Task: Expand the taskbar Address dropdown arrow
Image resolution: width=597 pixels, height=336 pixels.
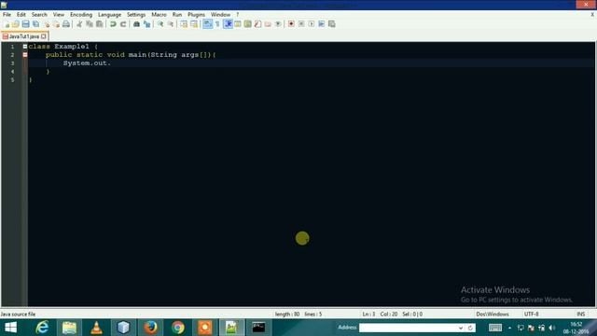Action: click(460, 328)
